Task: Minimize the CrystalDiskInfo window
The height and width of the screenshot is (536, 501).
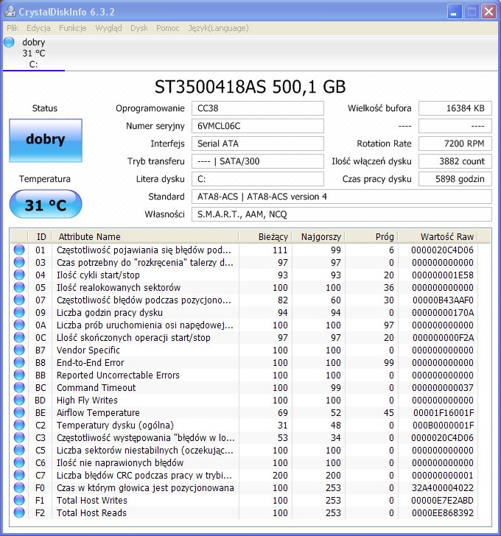Action: pos(455,12)
